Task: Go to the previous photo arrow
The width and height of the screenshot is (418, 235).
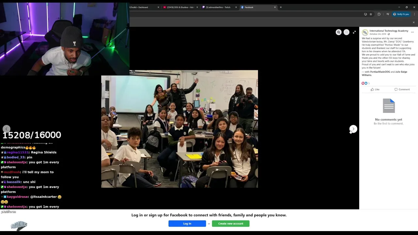Action: click(x=7, y=129)
